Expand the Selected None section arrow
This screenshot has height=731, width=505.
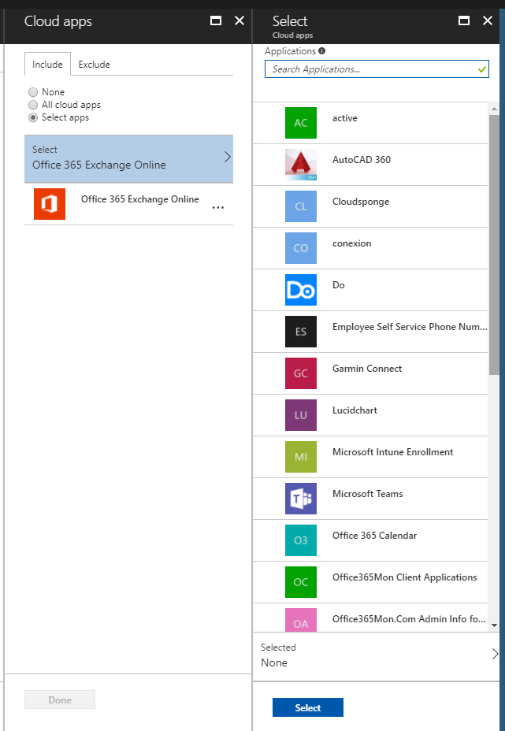(x=495, y=654)
